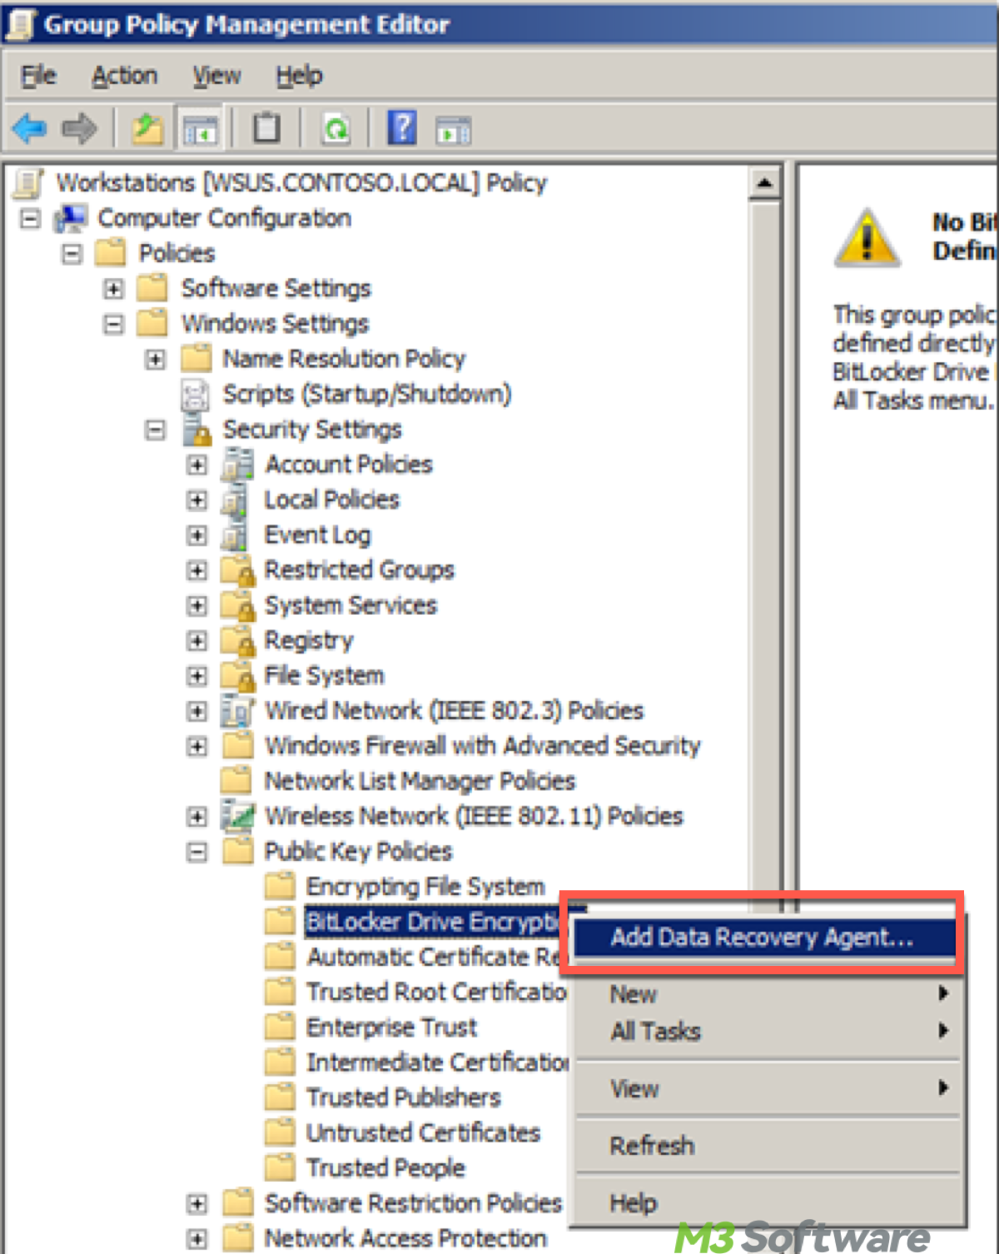The height and width of the screenshot is (1254, 999).
Task: Collapse the Public Key Policies node
Action: (196, 852)
